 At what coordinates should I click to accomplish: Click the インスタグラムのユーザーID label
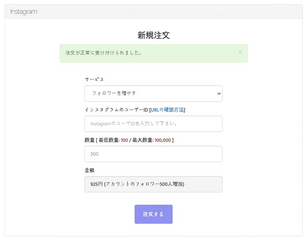tap(116, 110)
